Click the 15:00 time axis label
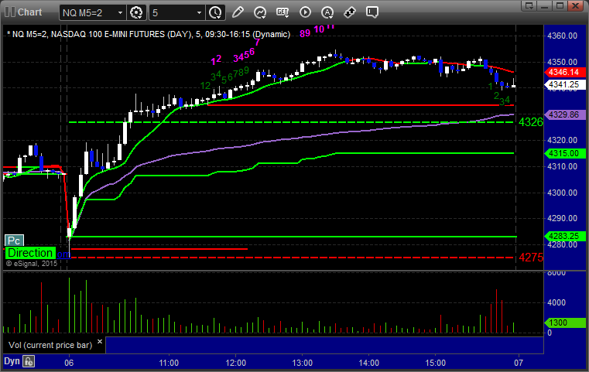Screen dimensions: 589x372 coord(435,363)
